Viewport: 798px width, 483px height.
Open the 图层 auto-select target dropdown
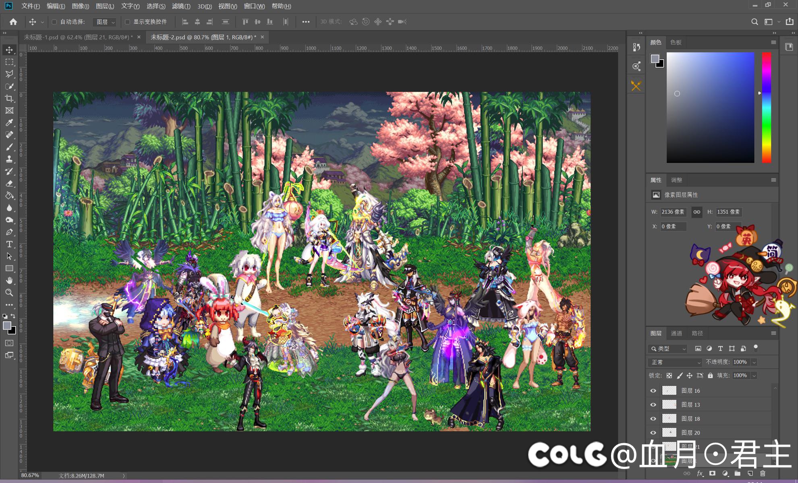click(105, 22)
